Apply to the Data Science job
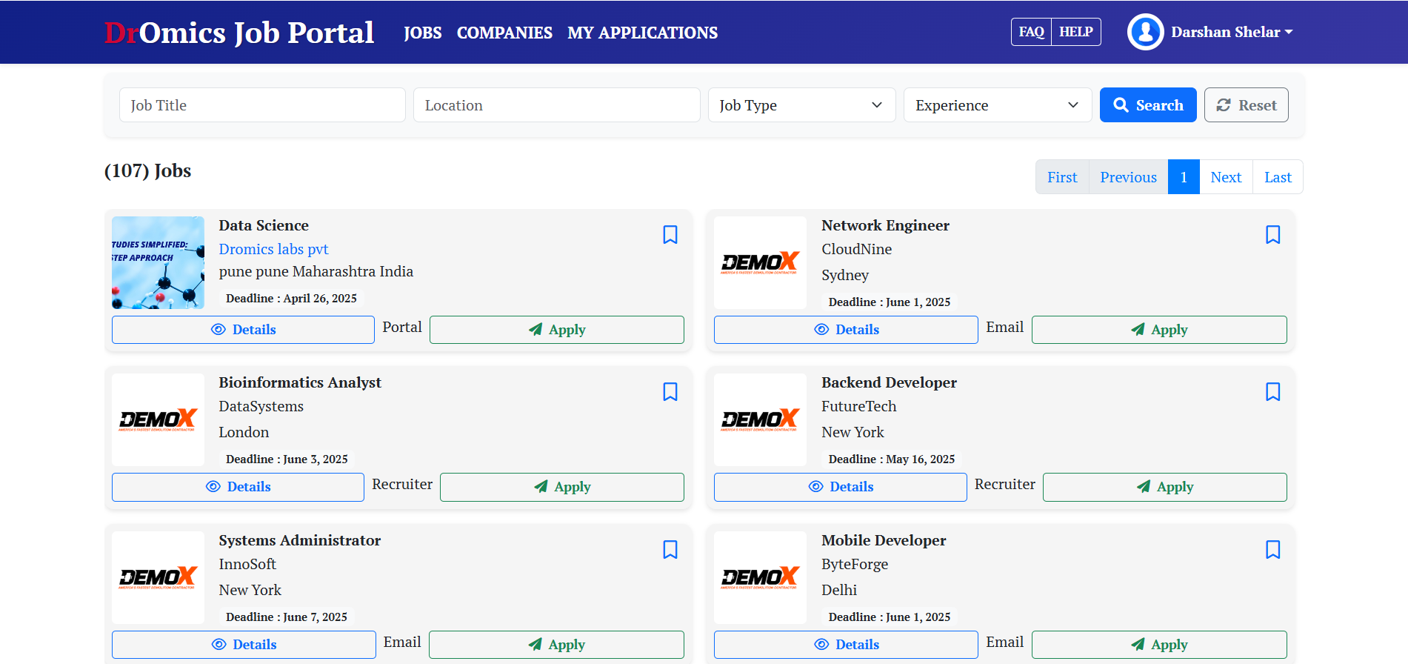Screen dimensions: 1408x664 pos(556,330)
